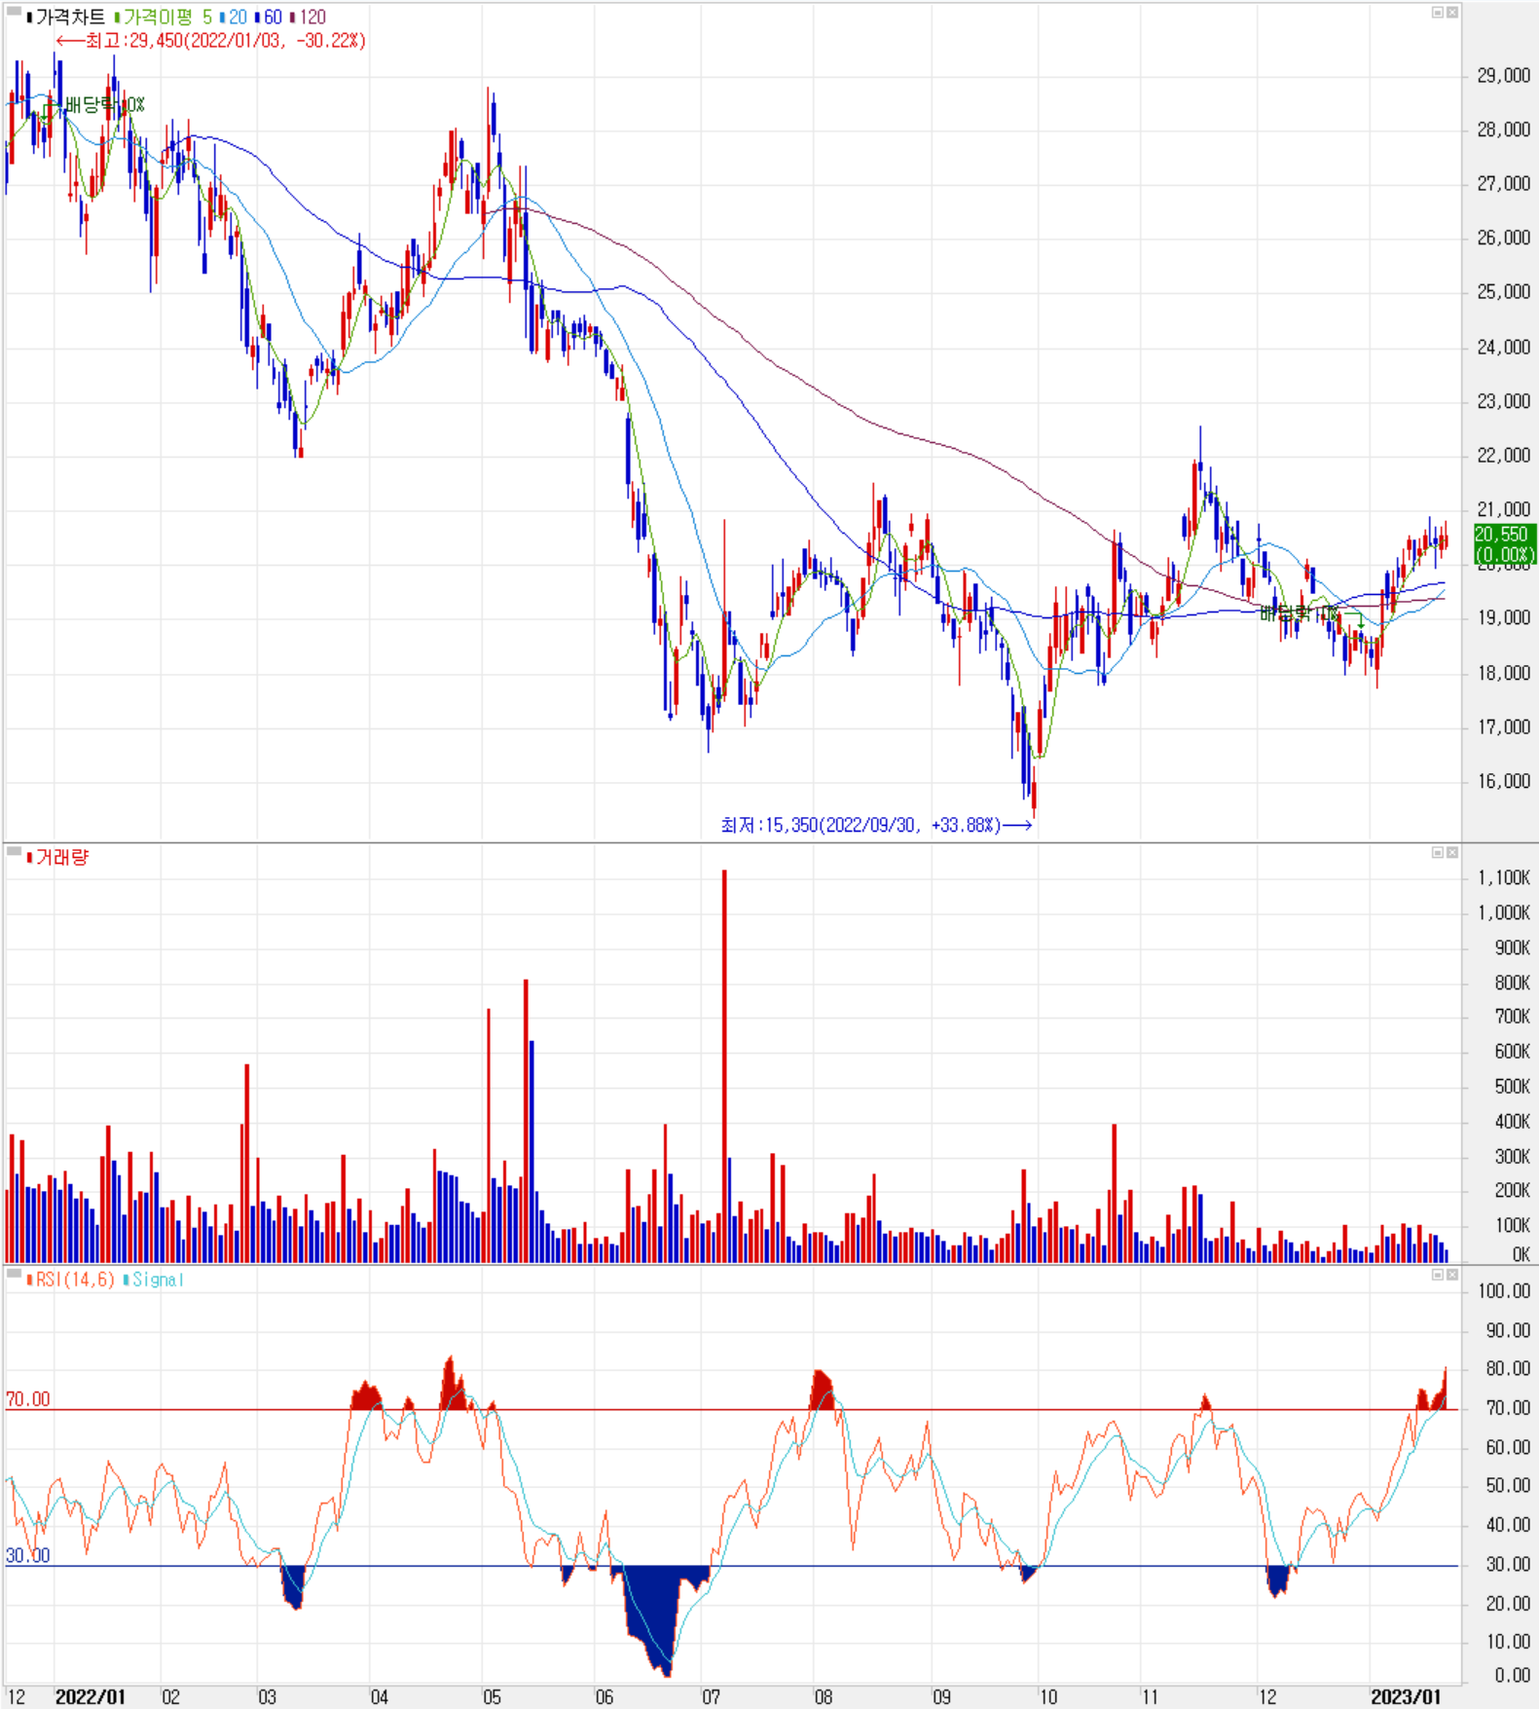Select the 120-day moving average legend
The width and height of the screenshot is (1539, 1709).
(309, 18)
